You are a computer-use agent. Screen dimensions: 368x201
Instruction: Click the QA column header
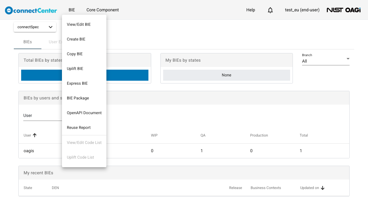point(203,135)
